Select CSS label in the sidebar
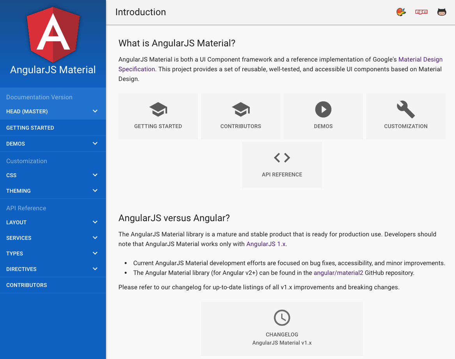455x359 pixels. point(11,176)
